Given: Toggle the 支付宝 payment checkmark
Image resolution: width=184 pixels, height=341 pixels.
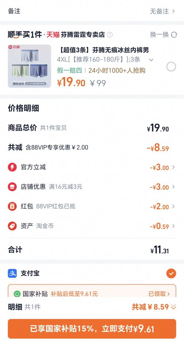Looking at the screenshot, I should [171, 273].
